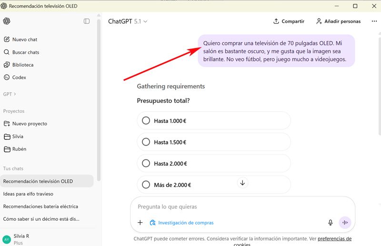Select the Hasta 1.500 € option
The width and height of the screenshot is (381, 246).
tap(214, 142)
